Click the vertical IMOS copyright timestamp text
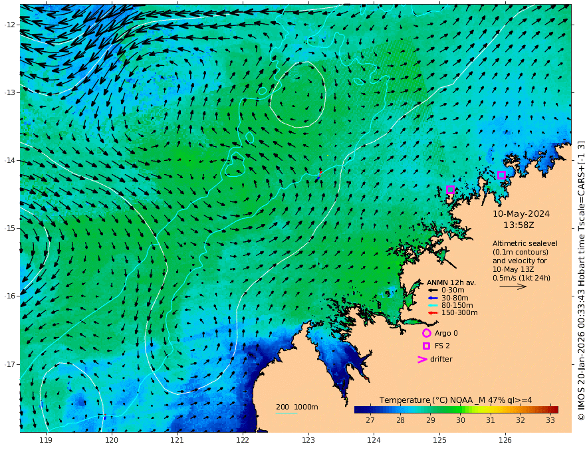The height and width of the screenshot is (452, 585). click(580, 281)
